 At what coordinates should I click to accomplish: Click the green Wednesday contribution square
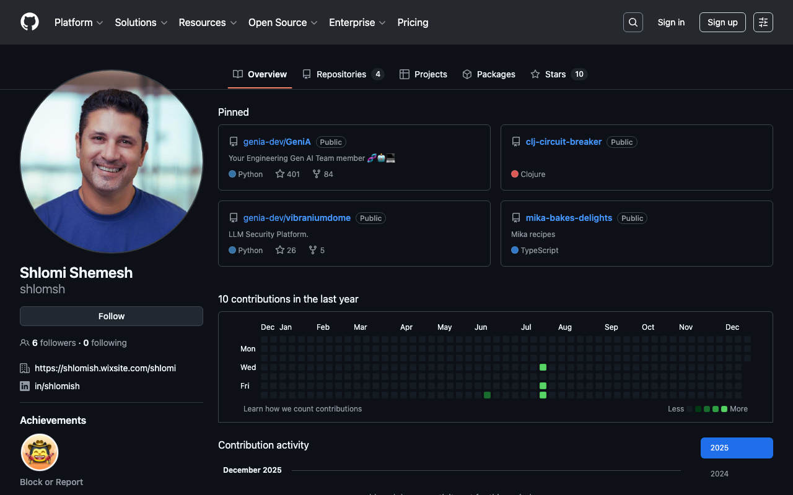[543, 368]
